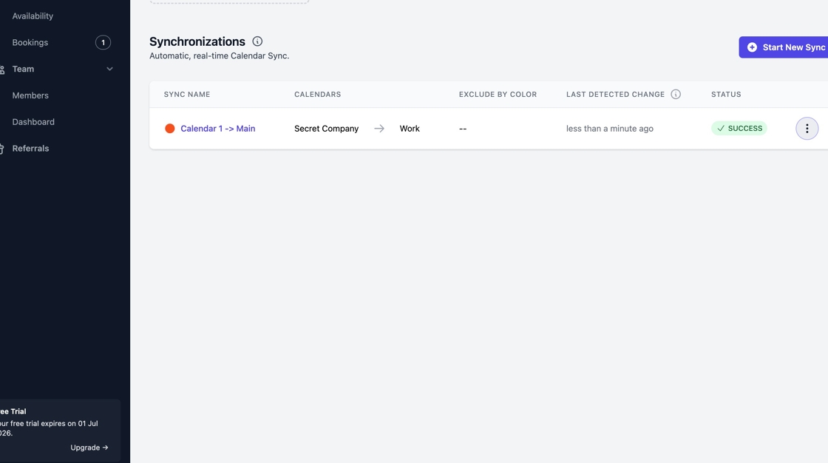The width and height of the screenshot is (828, 463).
Task: Go to Availability in the sidebar
Action: (33, 16)
